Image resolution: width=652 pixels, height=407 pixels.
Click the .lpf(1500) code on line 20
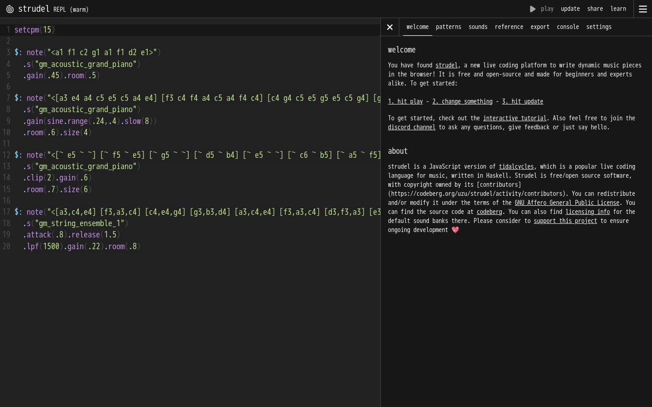[43, 246]
